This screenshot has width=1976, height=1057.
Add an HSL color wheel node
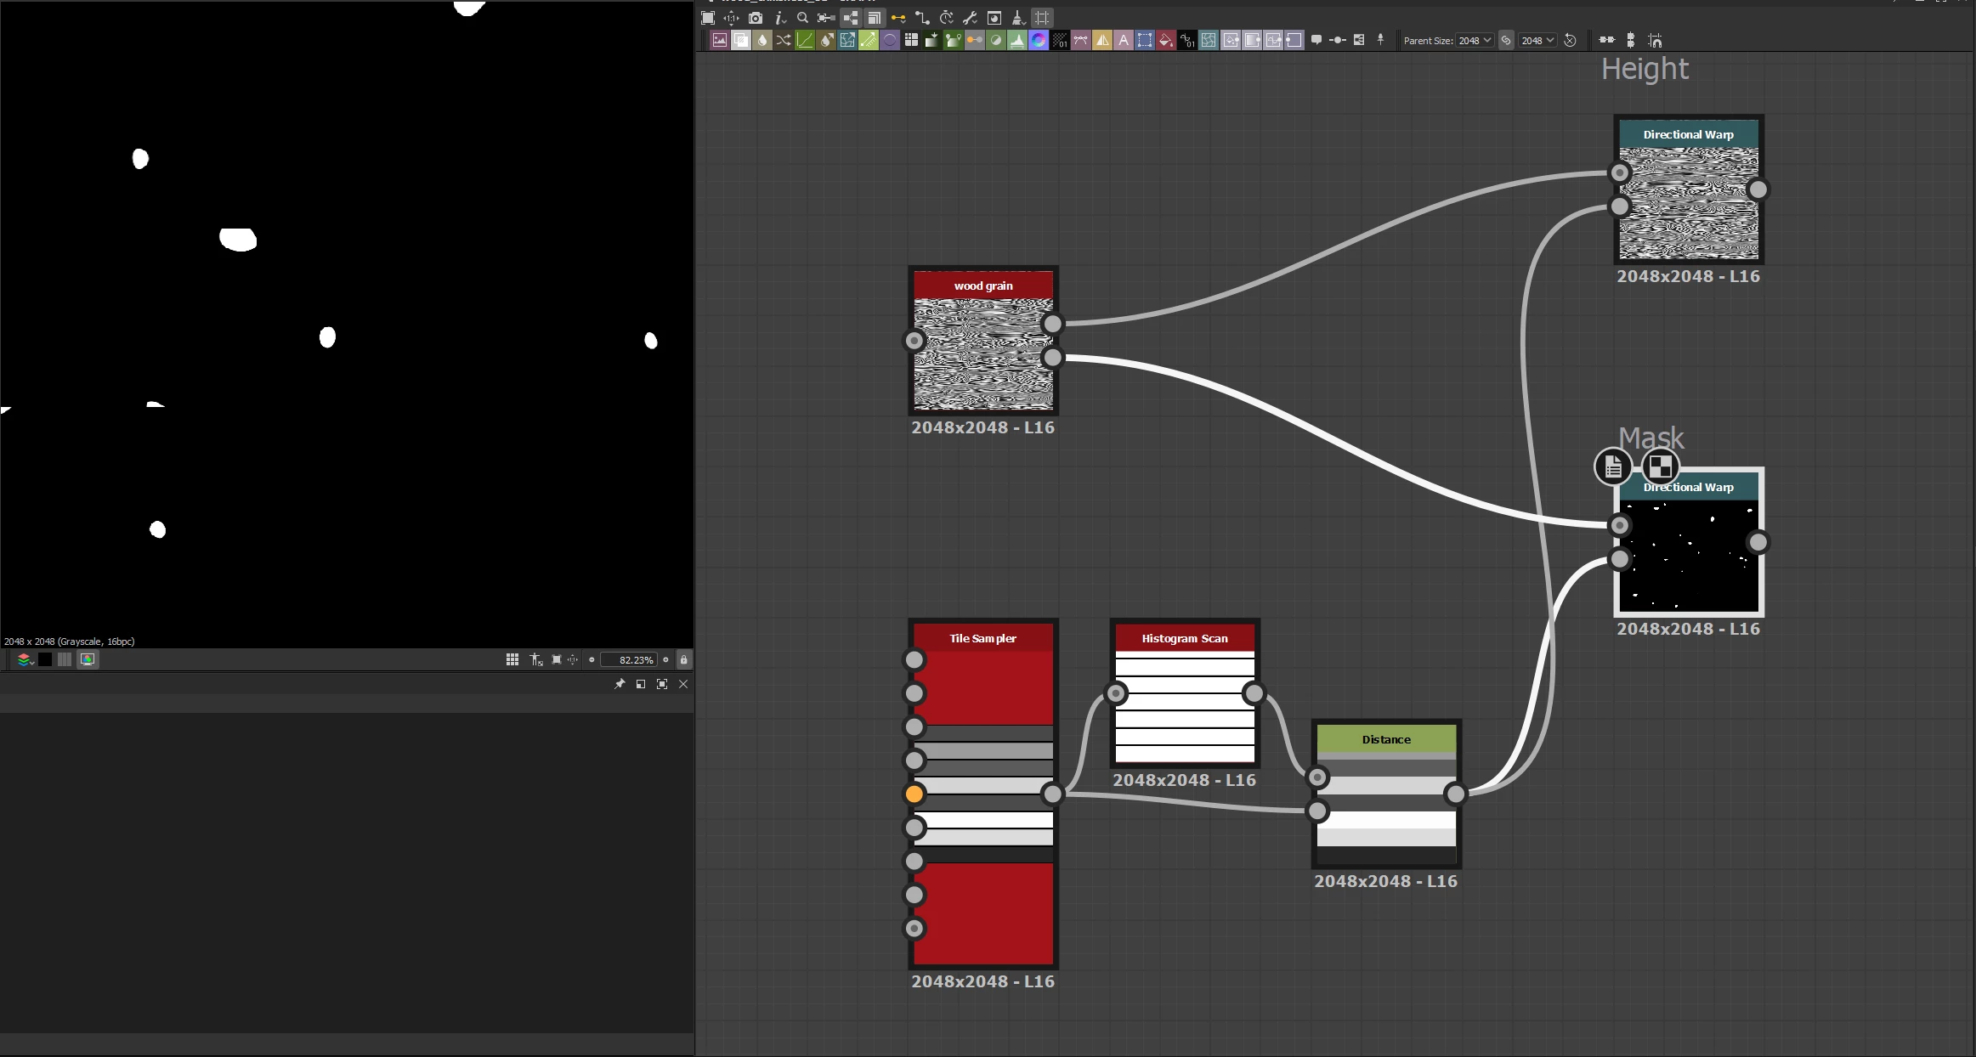[x=1039, y=40]
